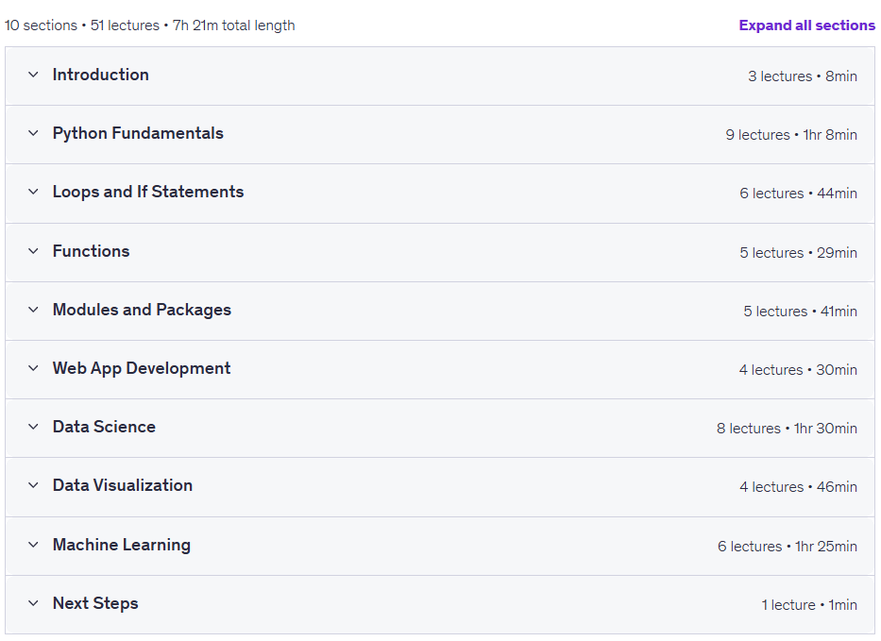The image size is (881, 641).
Task: Click the '5 lectures • 29min' text
Action: point(799,253)
